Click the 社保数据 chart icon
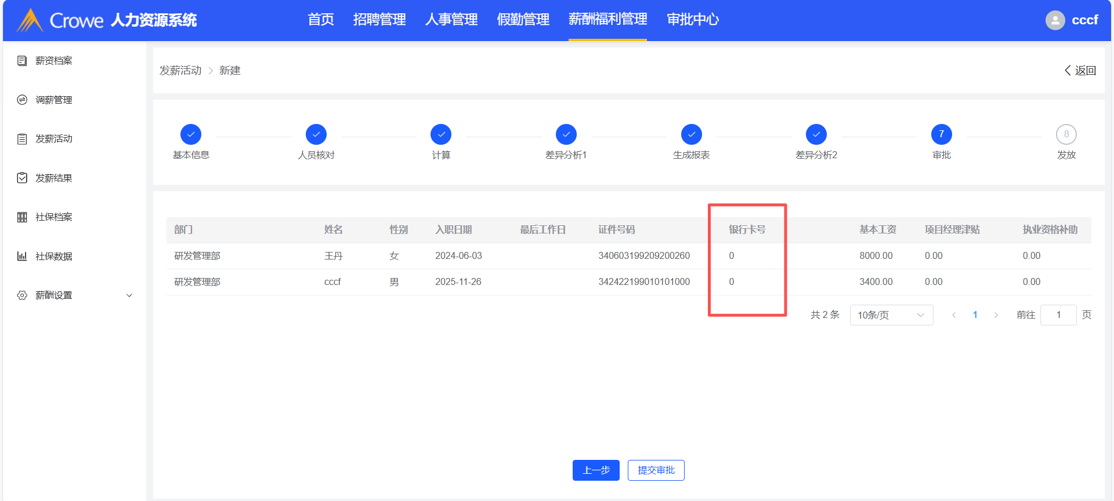The height and width of the screenshot is (501, 1114). tap(22, 256)
